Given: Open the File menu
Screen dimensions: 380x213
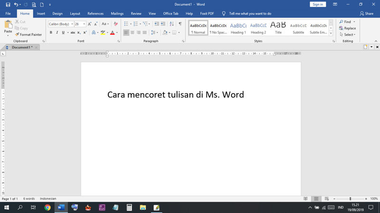Looking at the screenshot, I should pyautogui.click(x=8, y=14).
